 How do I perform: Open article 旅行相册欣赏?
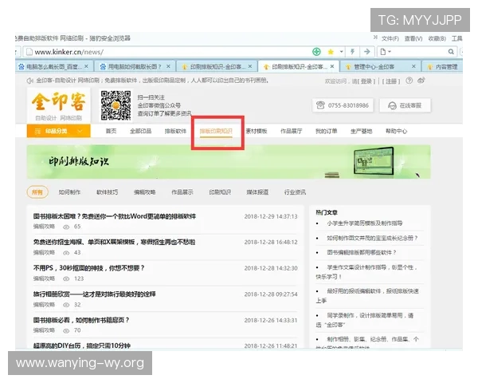pos(94,294)
